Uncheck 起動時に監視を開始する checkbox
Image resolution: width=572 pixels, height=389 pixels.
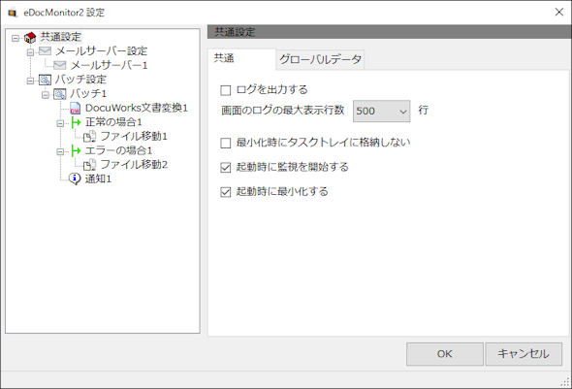(x=226, y=168)
